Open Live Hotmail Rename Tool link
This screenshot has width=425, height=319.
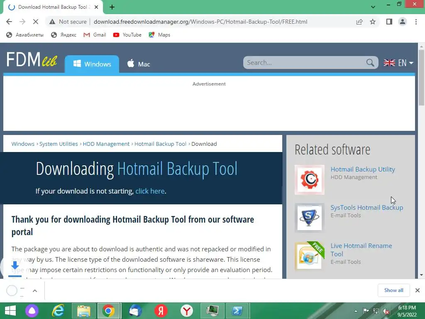coord(361,250)
